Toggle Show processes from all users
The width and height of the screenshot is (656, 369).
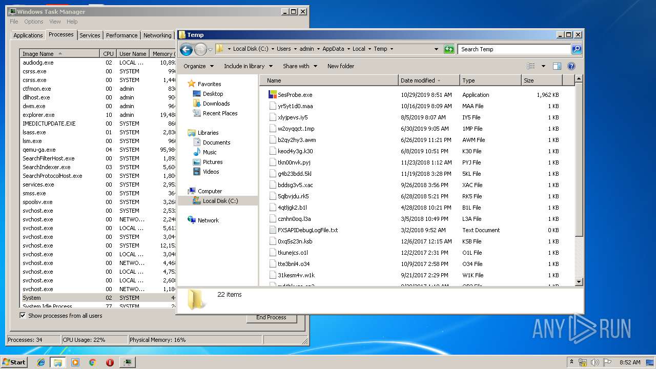(23, 316)
